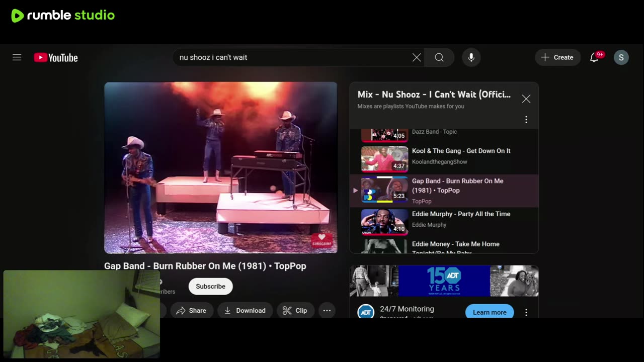Close the Mix playlist panel
Viewport: 644px width, 362px height.
tap(526, 99)
